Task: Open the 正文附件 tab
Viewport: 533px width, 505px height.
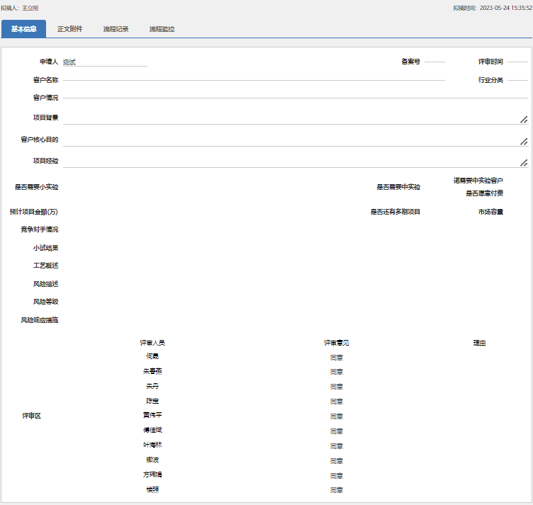Action: [x=69, y=29]
